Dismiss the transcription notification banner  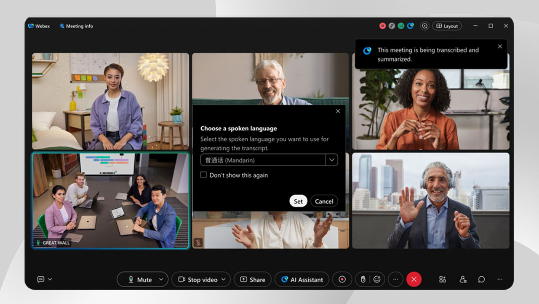(x=500, y=47)
